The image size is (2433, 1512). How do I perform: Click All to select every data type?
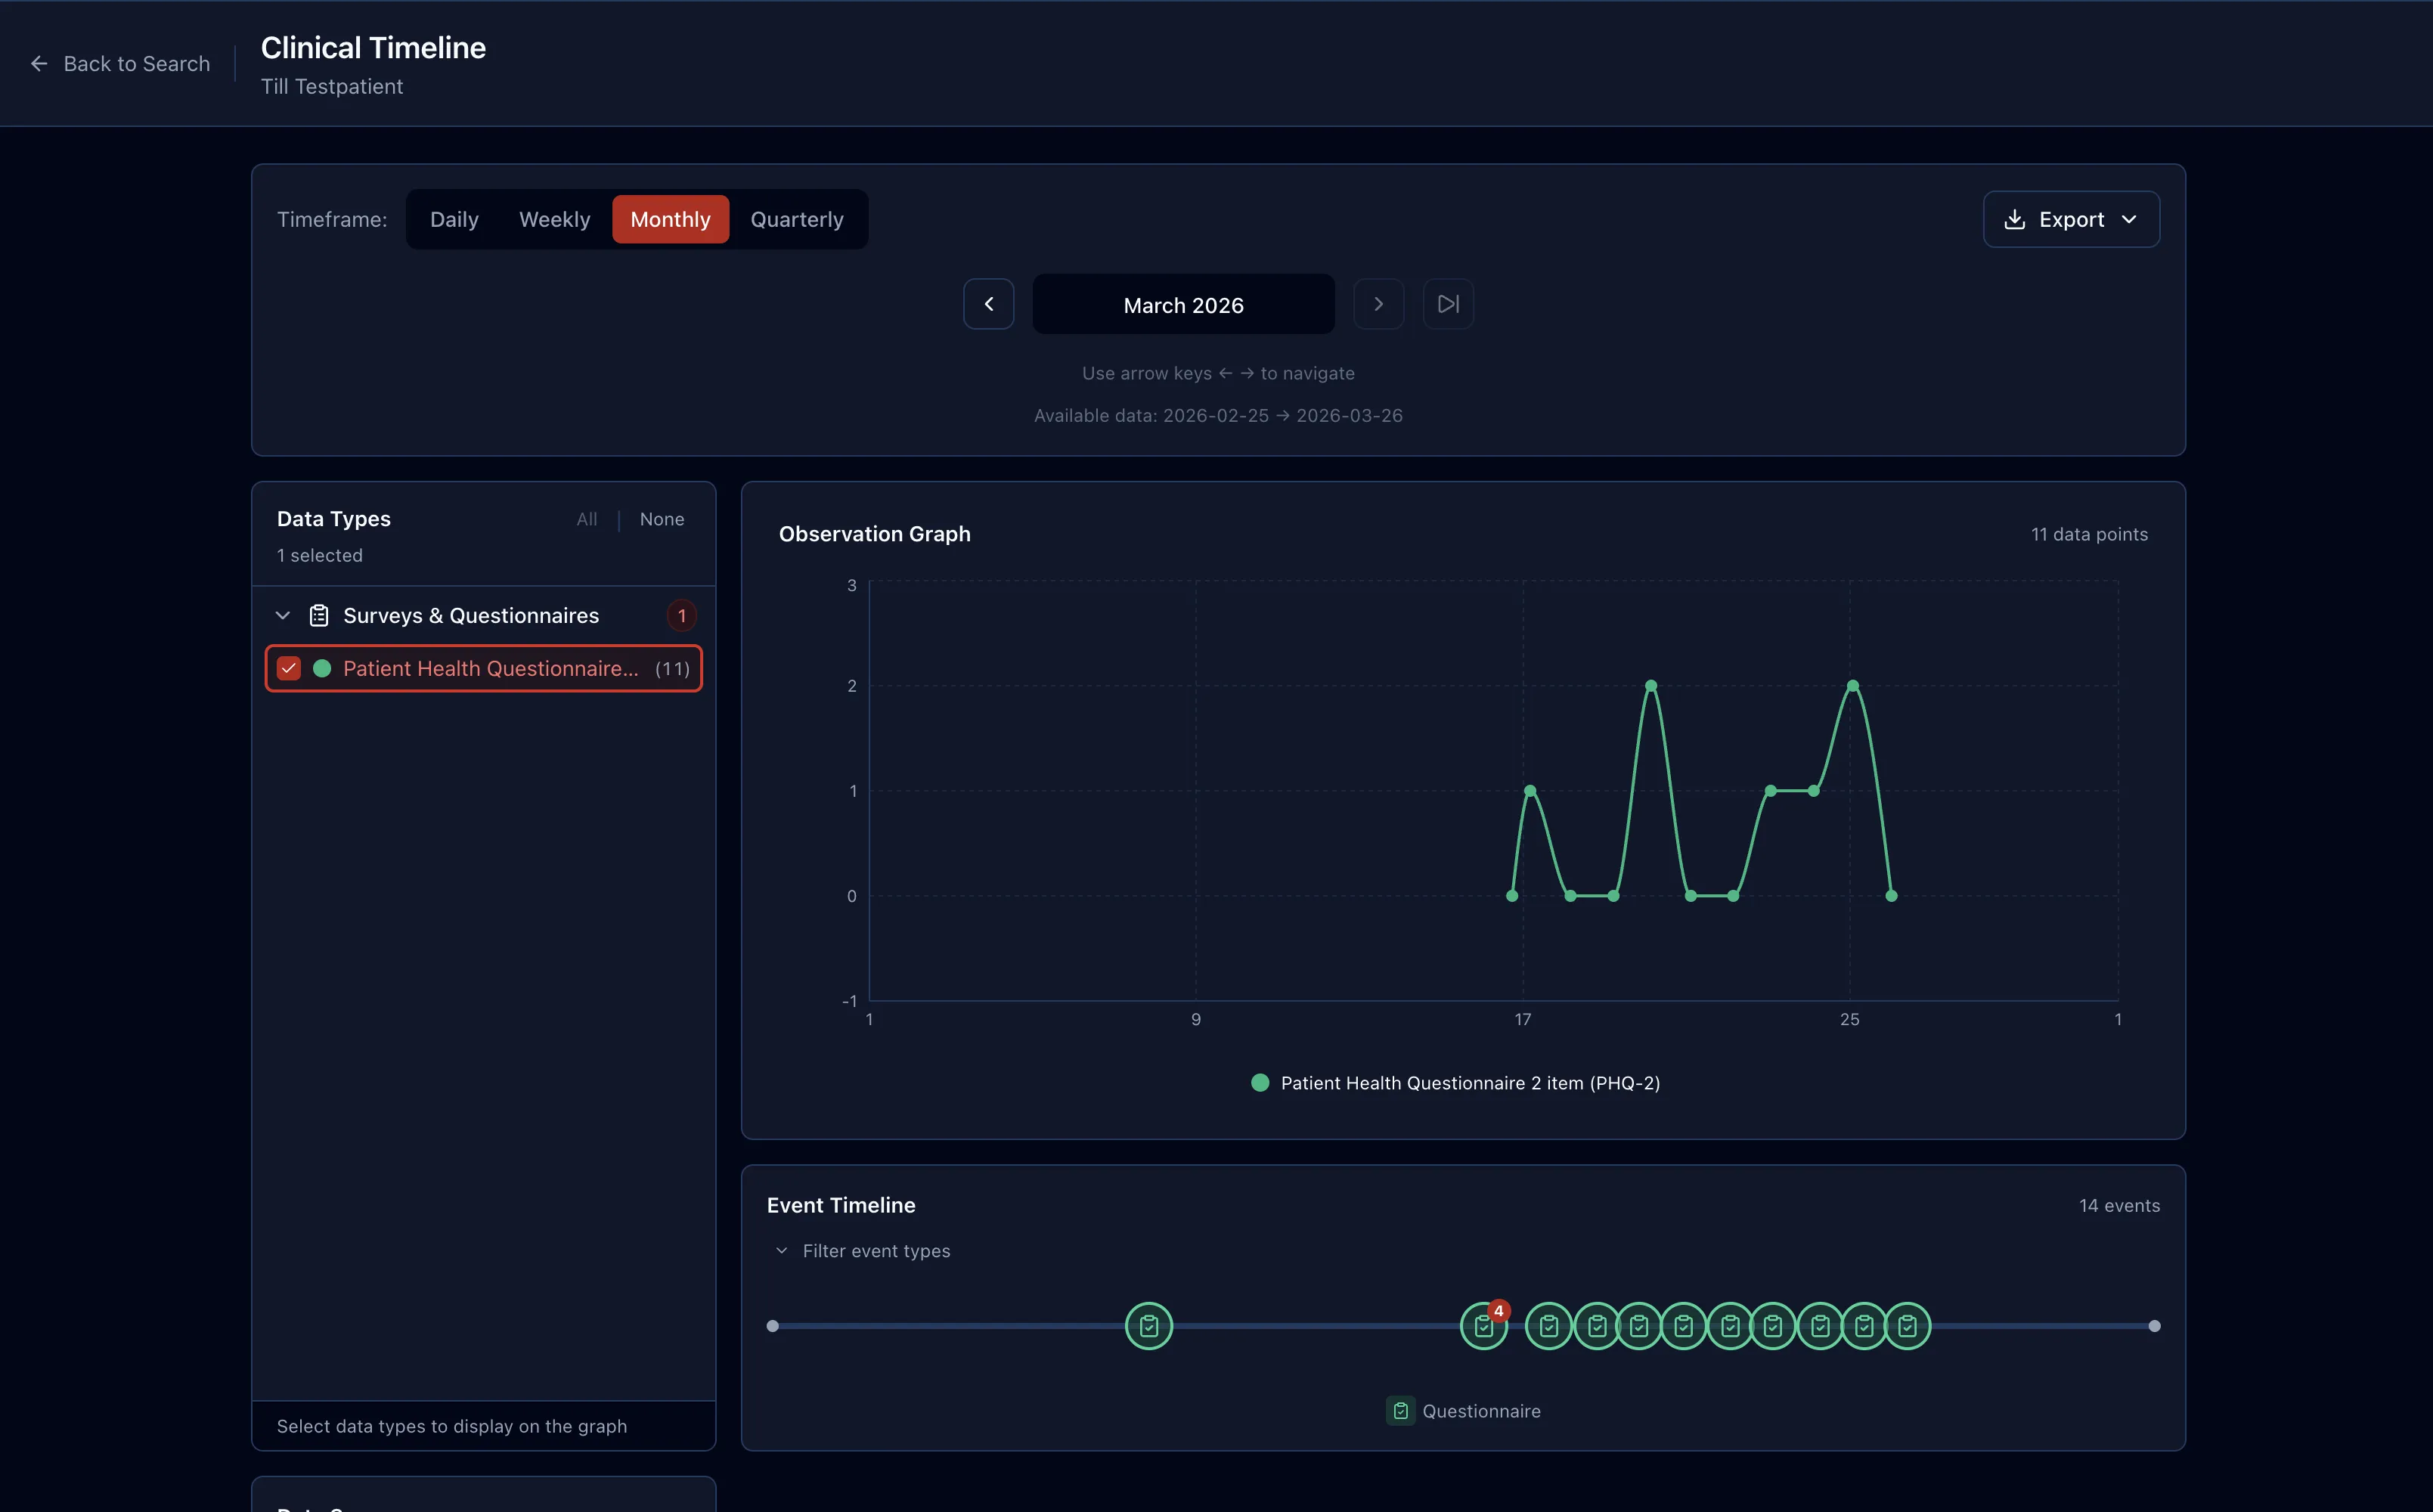(586, 519)
